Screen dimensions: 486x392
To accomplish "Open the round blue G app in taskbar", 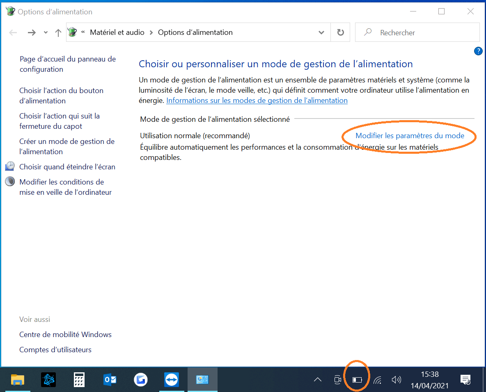I will [x=141, y=380].
